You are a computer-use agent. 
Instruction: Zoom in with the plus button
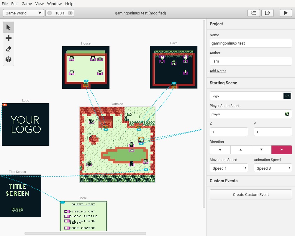(70, 13)
